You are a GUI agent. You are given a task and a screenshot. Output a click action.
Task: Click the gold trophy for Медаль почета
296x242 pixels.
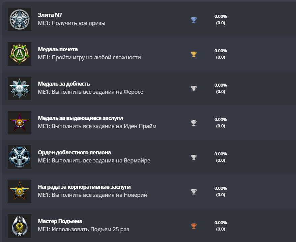[194, 54]
